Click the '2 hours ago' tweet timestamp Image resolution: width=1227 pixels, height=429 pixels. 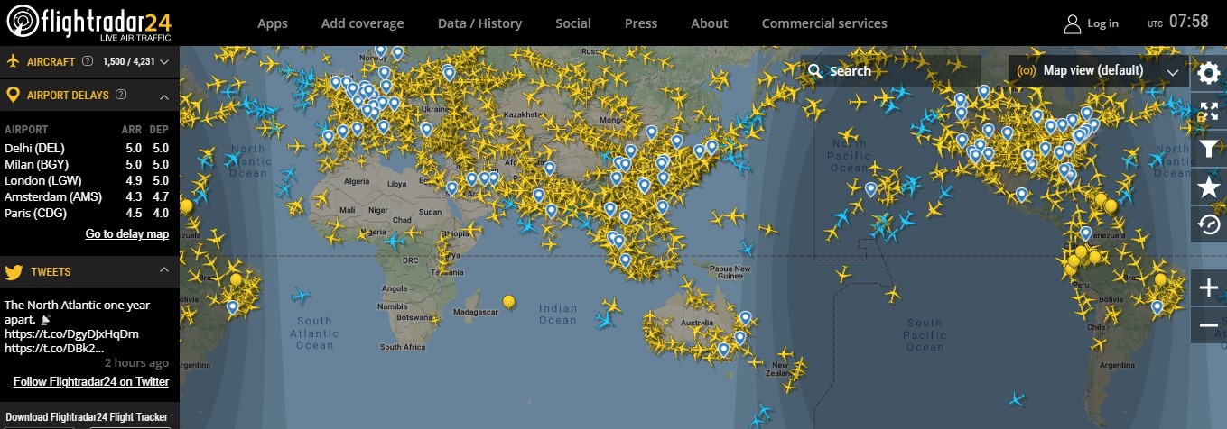click(136, 363)
